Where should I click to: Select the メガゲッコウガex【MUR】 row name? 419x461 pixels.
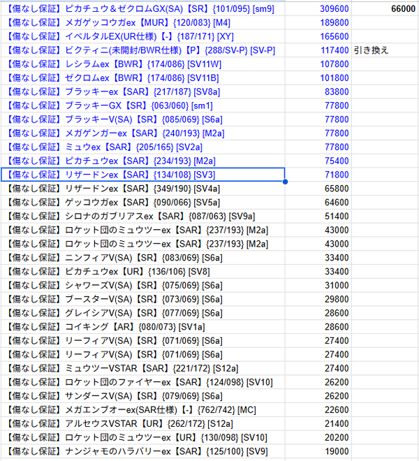point(142,22)
